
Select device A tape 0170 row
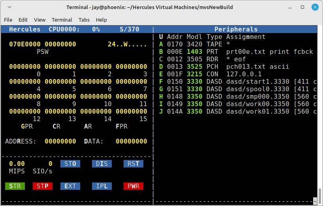tap(238, 44)
